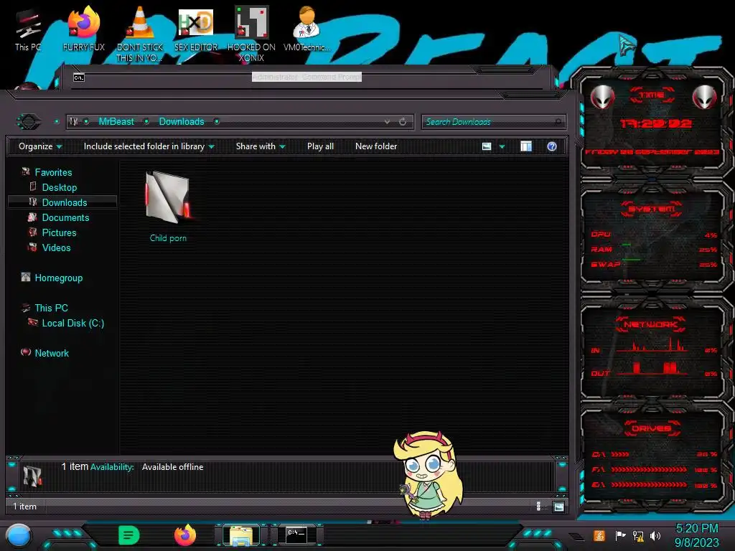Switch to File Explorer on the taskbar

click(241, 535)
